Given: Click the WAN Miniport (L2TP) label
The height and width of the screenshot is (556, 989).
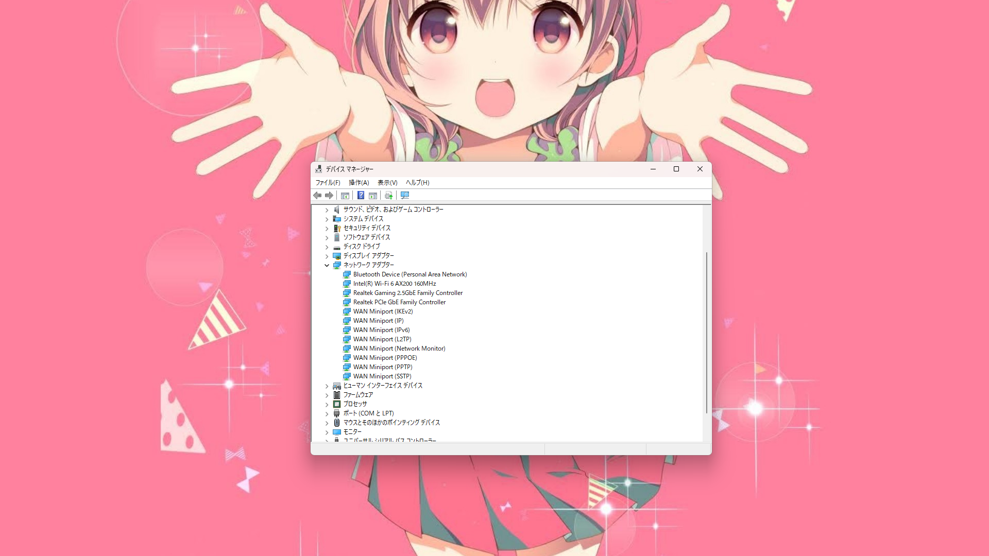Looking at the screenshot, I should (x=382, y=339).
